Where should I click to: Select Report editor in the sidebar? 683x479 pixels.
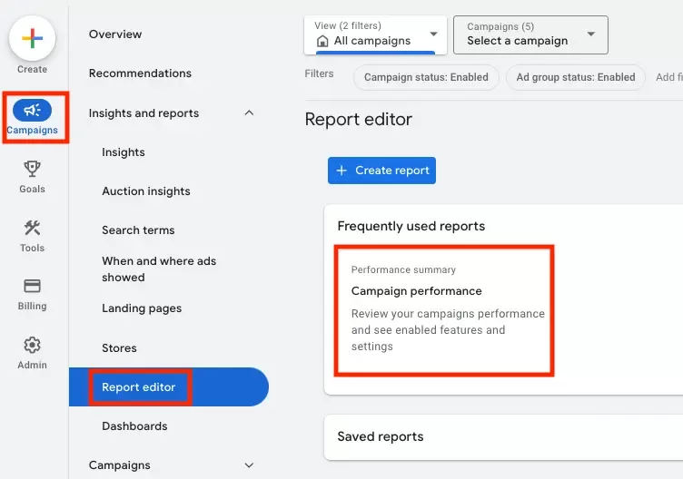tap(169, 386)
